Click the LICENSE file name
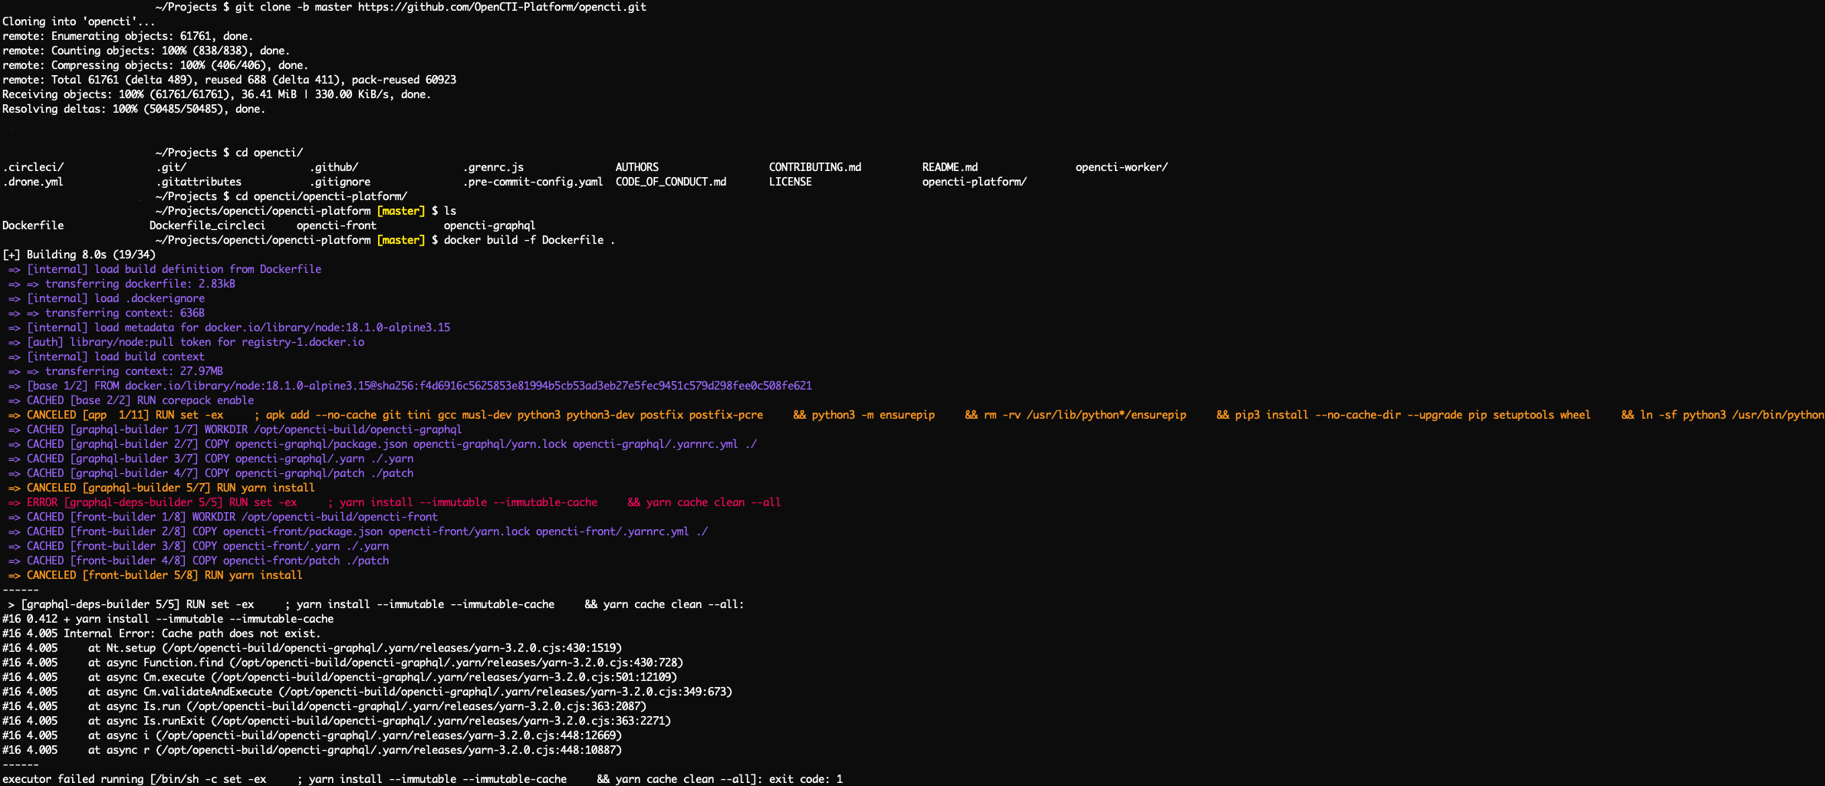Viewport: 1825px width, 786px height. click(x=791, y=182)
